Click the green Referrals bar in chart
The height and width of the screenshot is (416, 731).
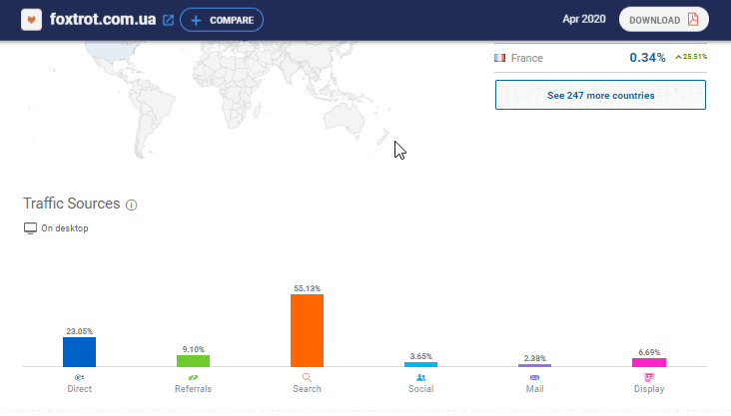(x=193, y=360)
